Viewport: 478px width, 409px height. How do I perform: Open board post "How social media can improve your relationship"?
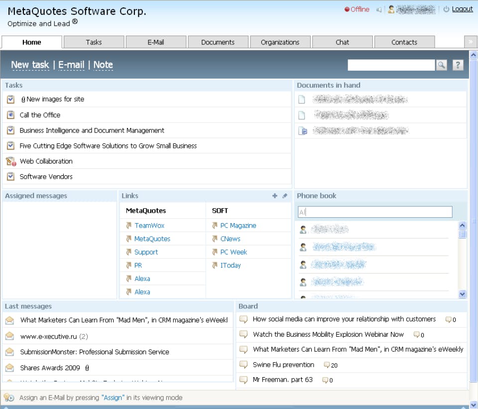[x=344, y=319]
